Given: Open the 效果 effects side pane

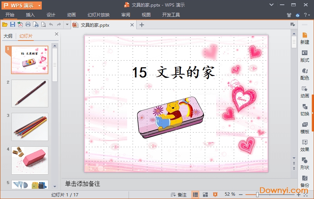Looking at the screenshot, I should click(x=304, y=146).
